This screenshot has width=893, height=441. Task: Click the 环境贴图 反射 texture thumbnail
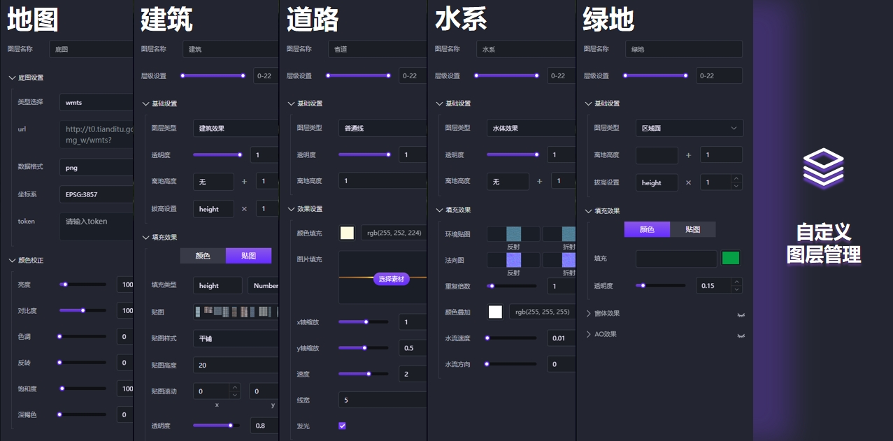click(513, 234)
